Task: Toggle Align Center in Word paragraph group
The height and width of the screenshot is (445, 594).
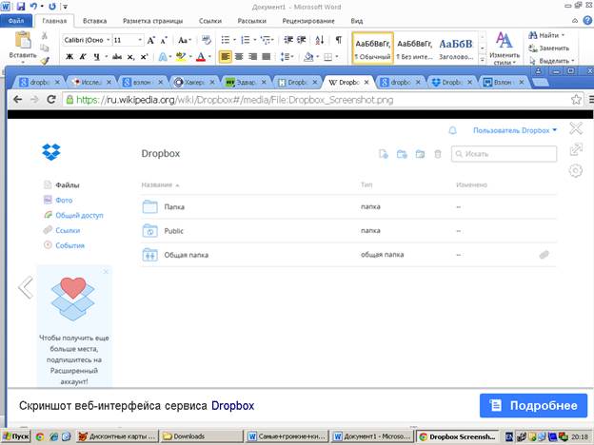Action: tap(239, 57)
